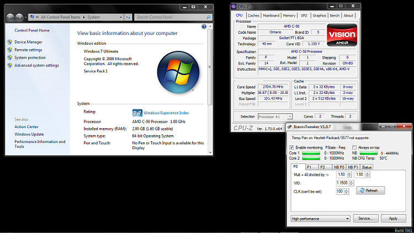Screen dimensions: 414x233
Task: Select the NB P0 tab
Action: click(x=339, y=167)
